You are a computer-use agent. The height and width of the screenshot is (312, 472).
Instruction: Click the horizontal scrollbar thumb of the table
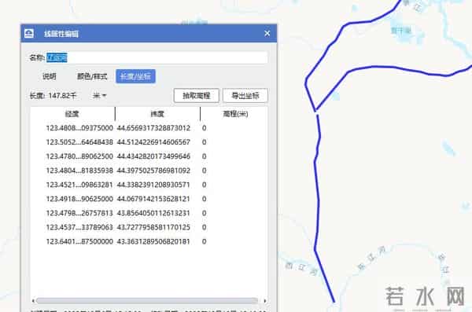[147, 300]
